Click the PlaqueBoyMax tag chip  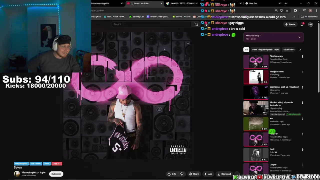click(x=21, y=163)
